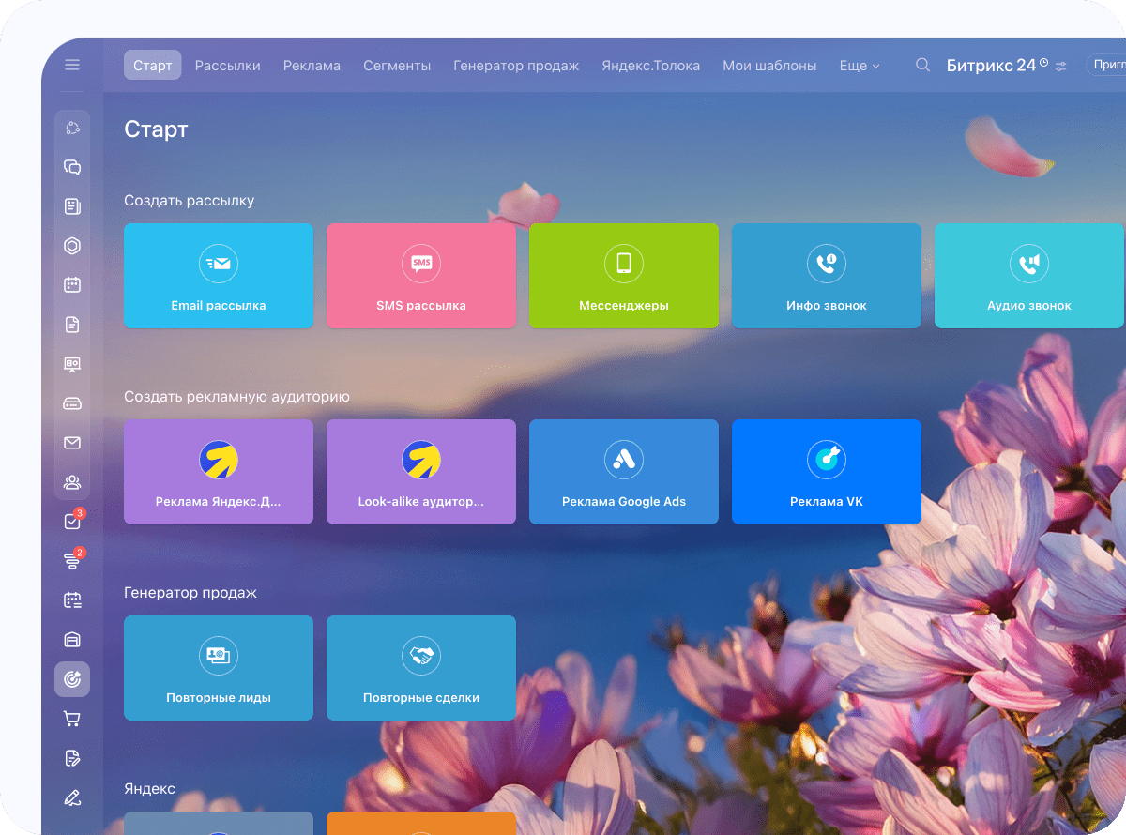Switch to the Рассылки tab
The image size is (1126, 835).
tap(228, 66)
